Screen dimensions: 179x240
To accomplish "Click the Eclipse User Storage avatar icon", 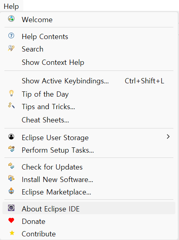I will tap(11, 137).
